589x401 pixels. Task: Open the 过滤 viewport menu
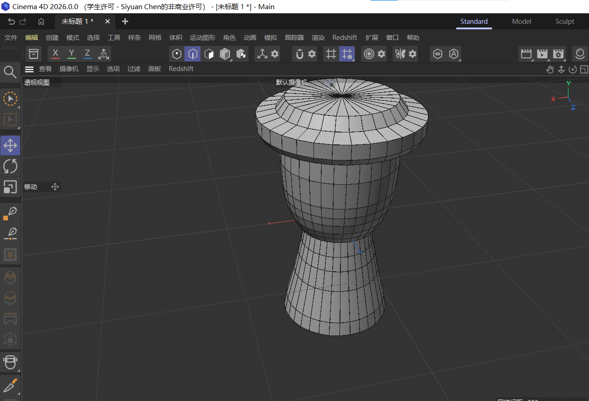click(x=134, y=69)
